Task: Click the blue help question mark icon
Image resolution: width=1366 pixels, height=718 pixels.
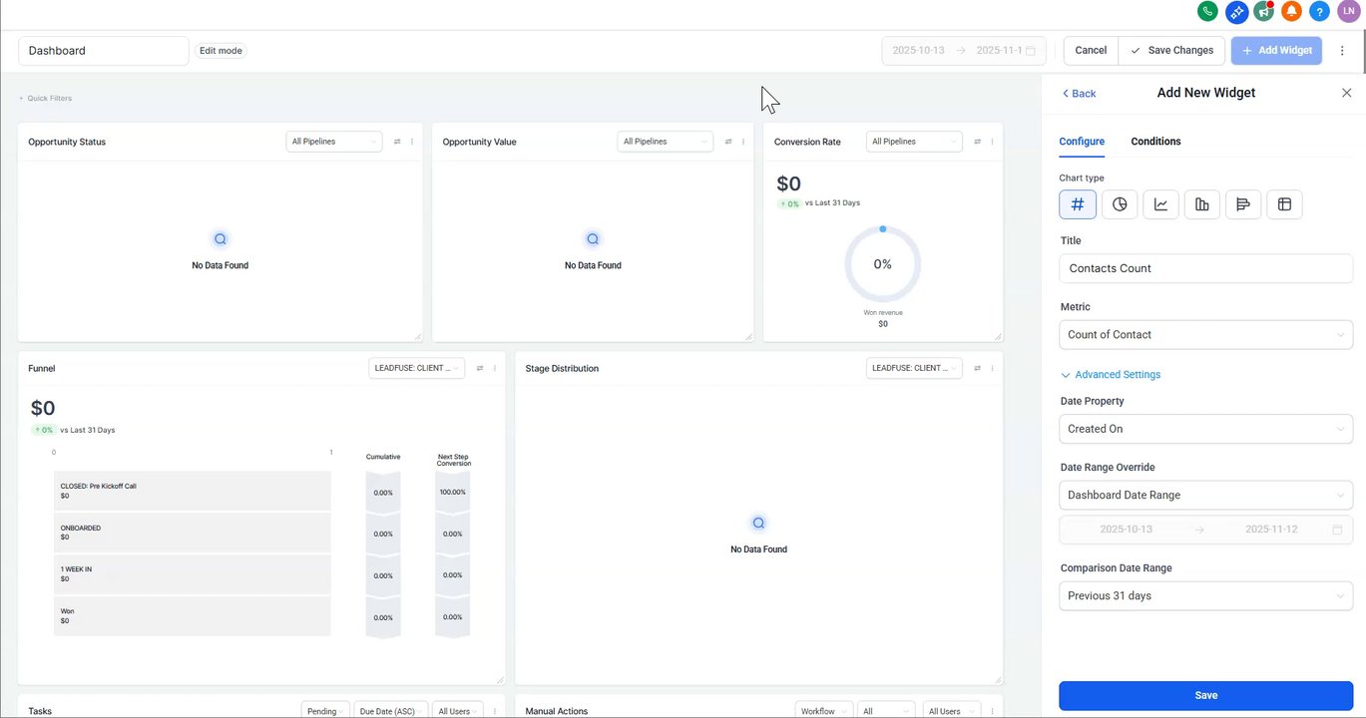Action: tap(1319, 12)
